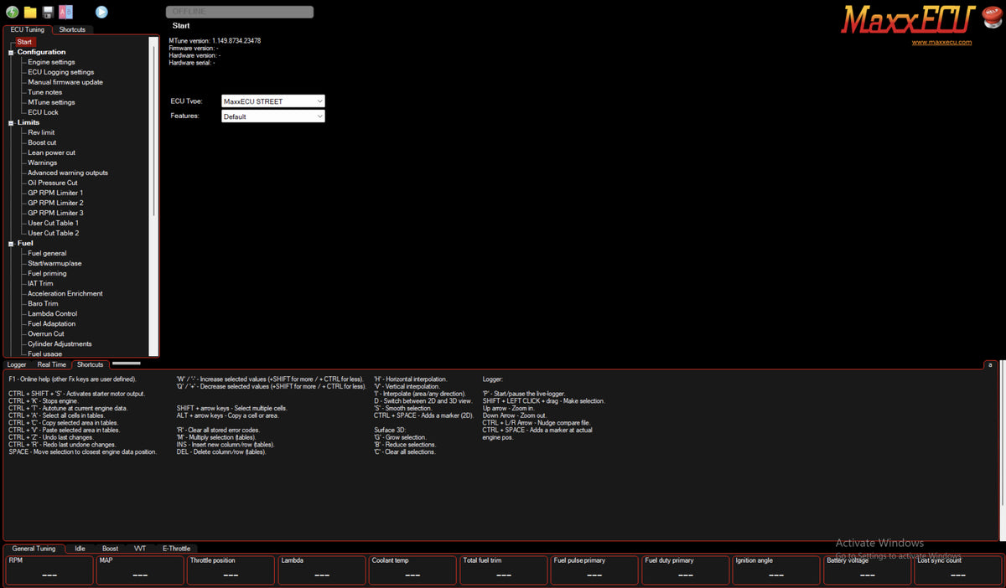Collapse the Configuration tree node
The height and width of the screenshot is (588, 1006).
coord(11,53)
